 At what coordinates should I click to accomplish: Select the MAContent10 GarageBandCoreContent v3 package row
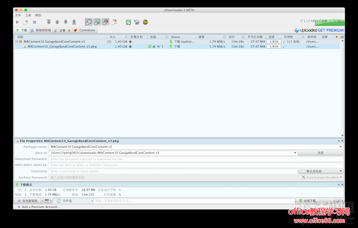coord(177,41)
